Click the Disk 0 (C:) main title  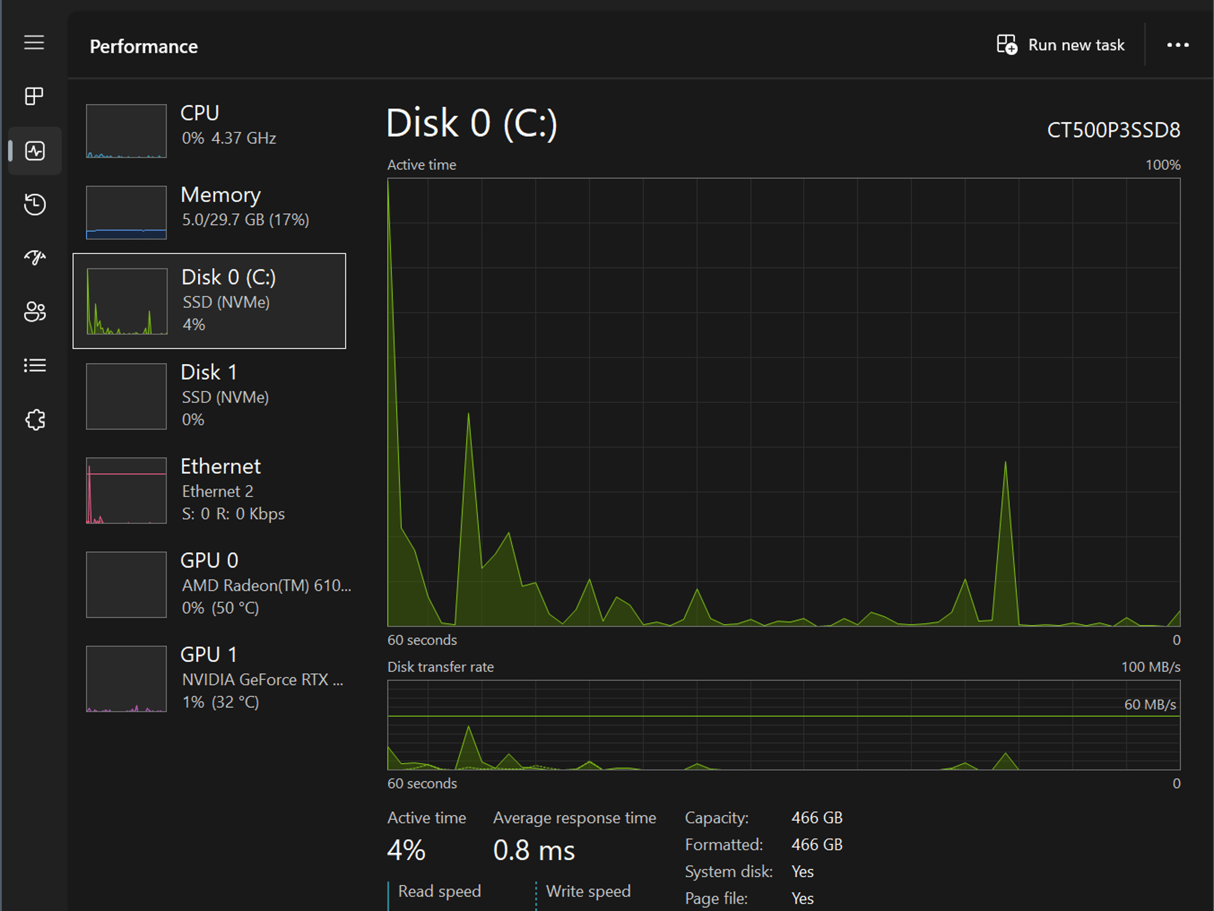(x=472, y=123)
